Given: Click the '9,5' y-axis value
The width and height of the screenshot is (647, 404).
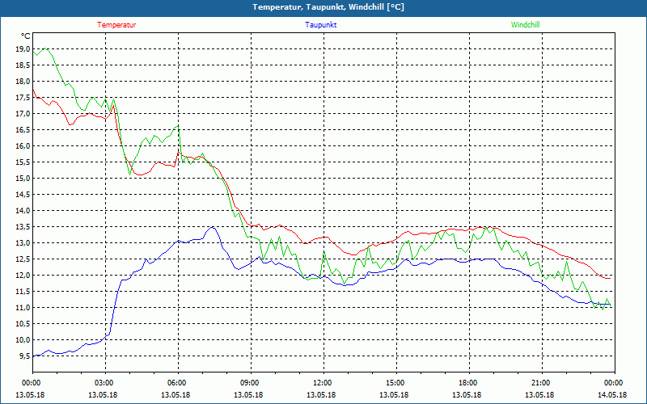Looking at the screenshot, I should pos(25,356).
